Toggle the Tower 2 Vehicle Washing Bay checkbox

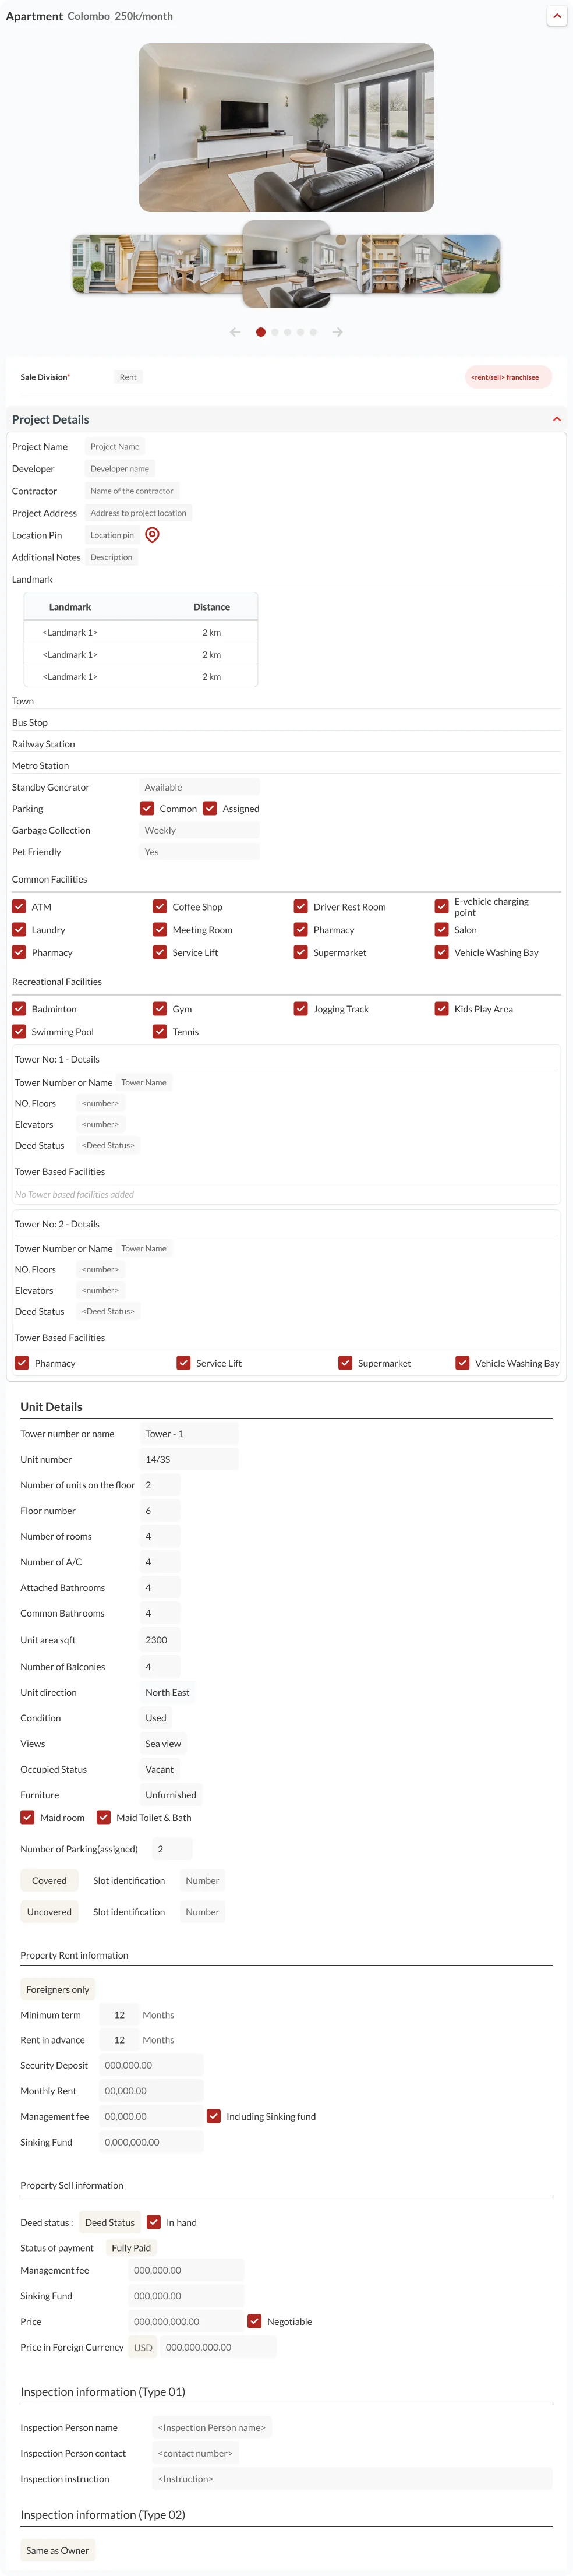(462, 1362)
